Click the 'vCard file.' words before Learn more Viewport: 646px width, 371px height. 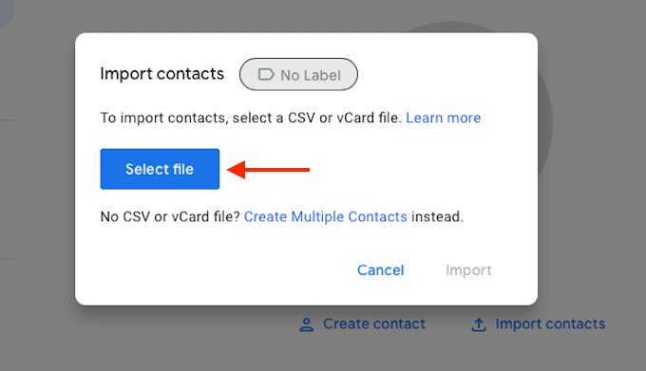click(x=370, y=118)
